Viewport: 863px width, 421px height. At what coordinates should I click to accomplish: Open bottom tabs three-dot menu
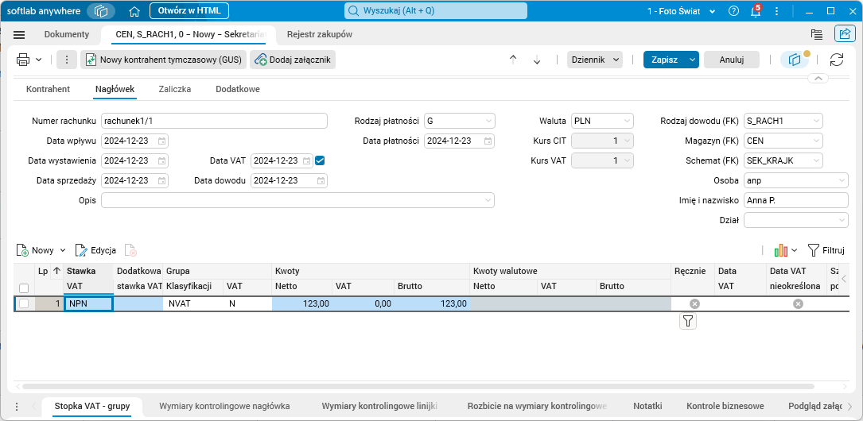click(x=17, y=407)
